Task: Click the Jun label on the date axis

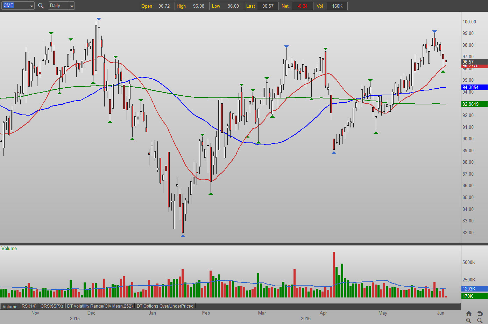Action: [x=441, y=313]
